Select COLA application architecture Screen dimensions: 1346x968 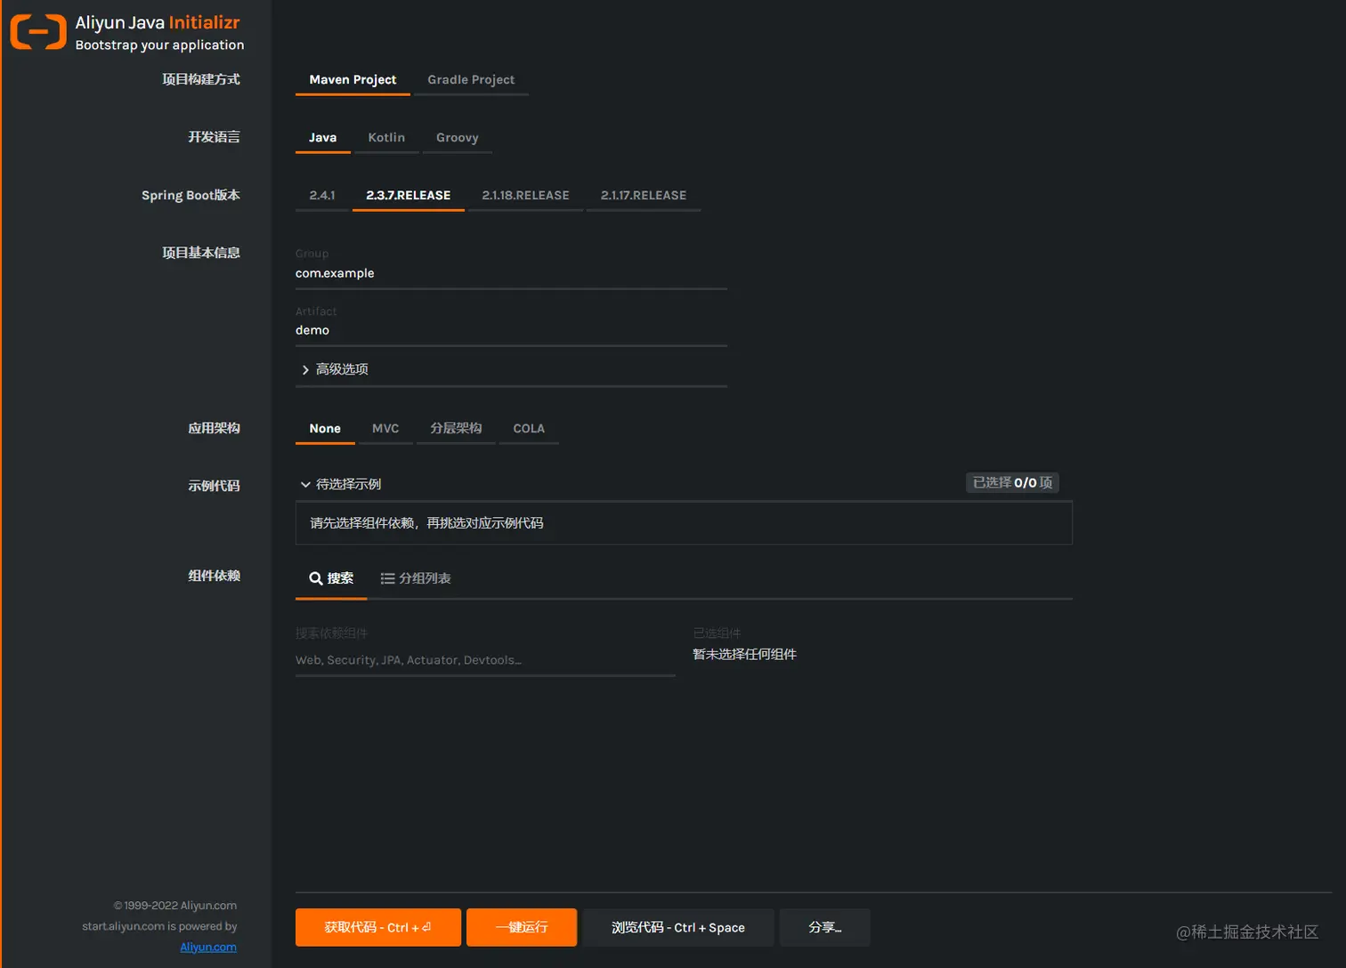click(529, 428)
